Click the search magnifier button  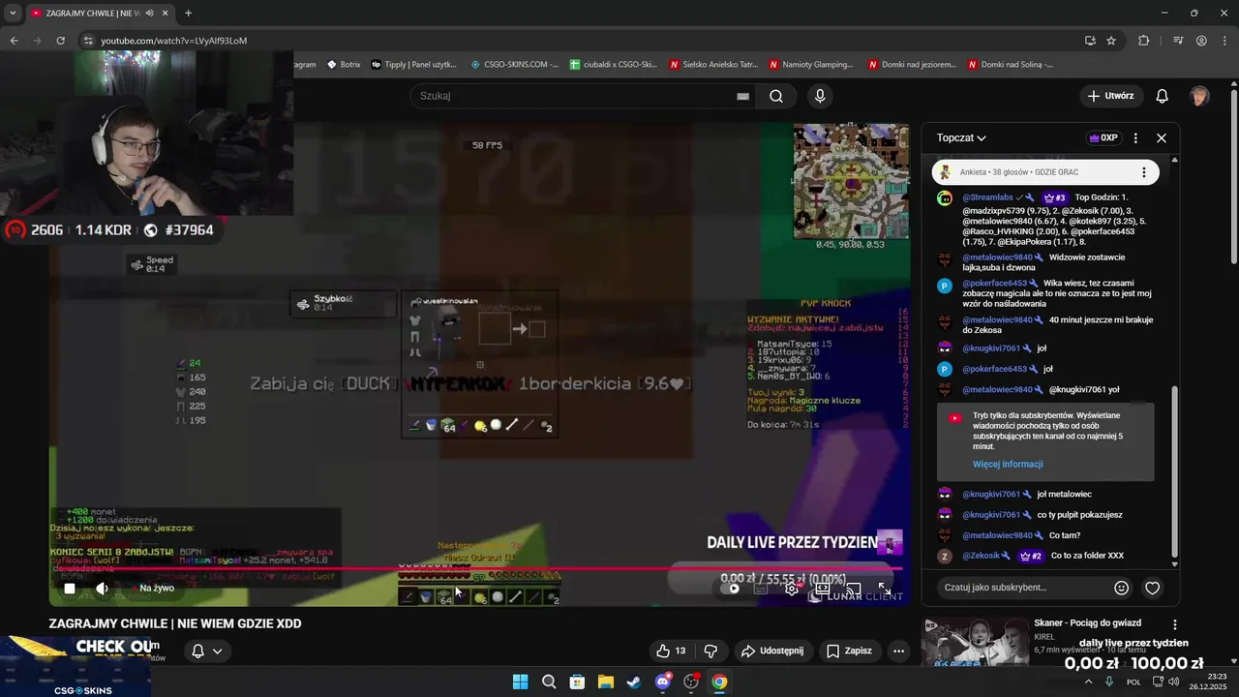coord(776,96)
